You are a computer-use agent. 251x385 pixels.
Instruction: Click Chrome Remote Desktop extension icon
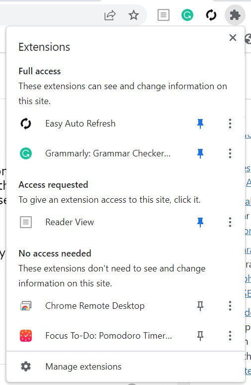point(26,306)
